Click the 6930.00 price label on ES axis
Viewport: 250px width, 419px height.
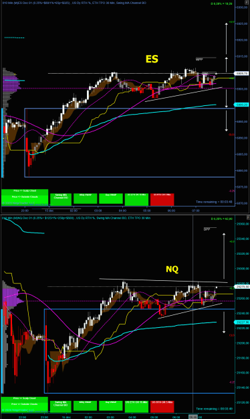pyautogui.click(x=242, y=7)
